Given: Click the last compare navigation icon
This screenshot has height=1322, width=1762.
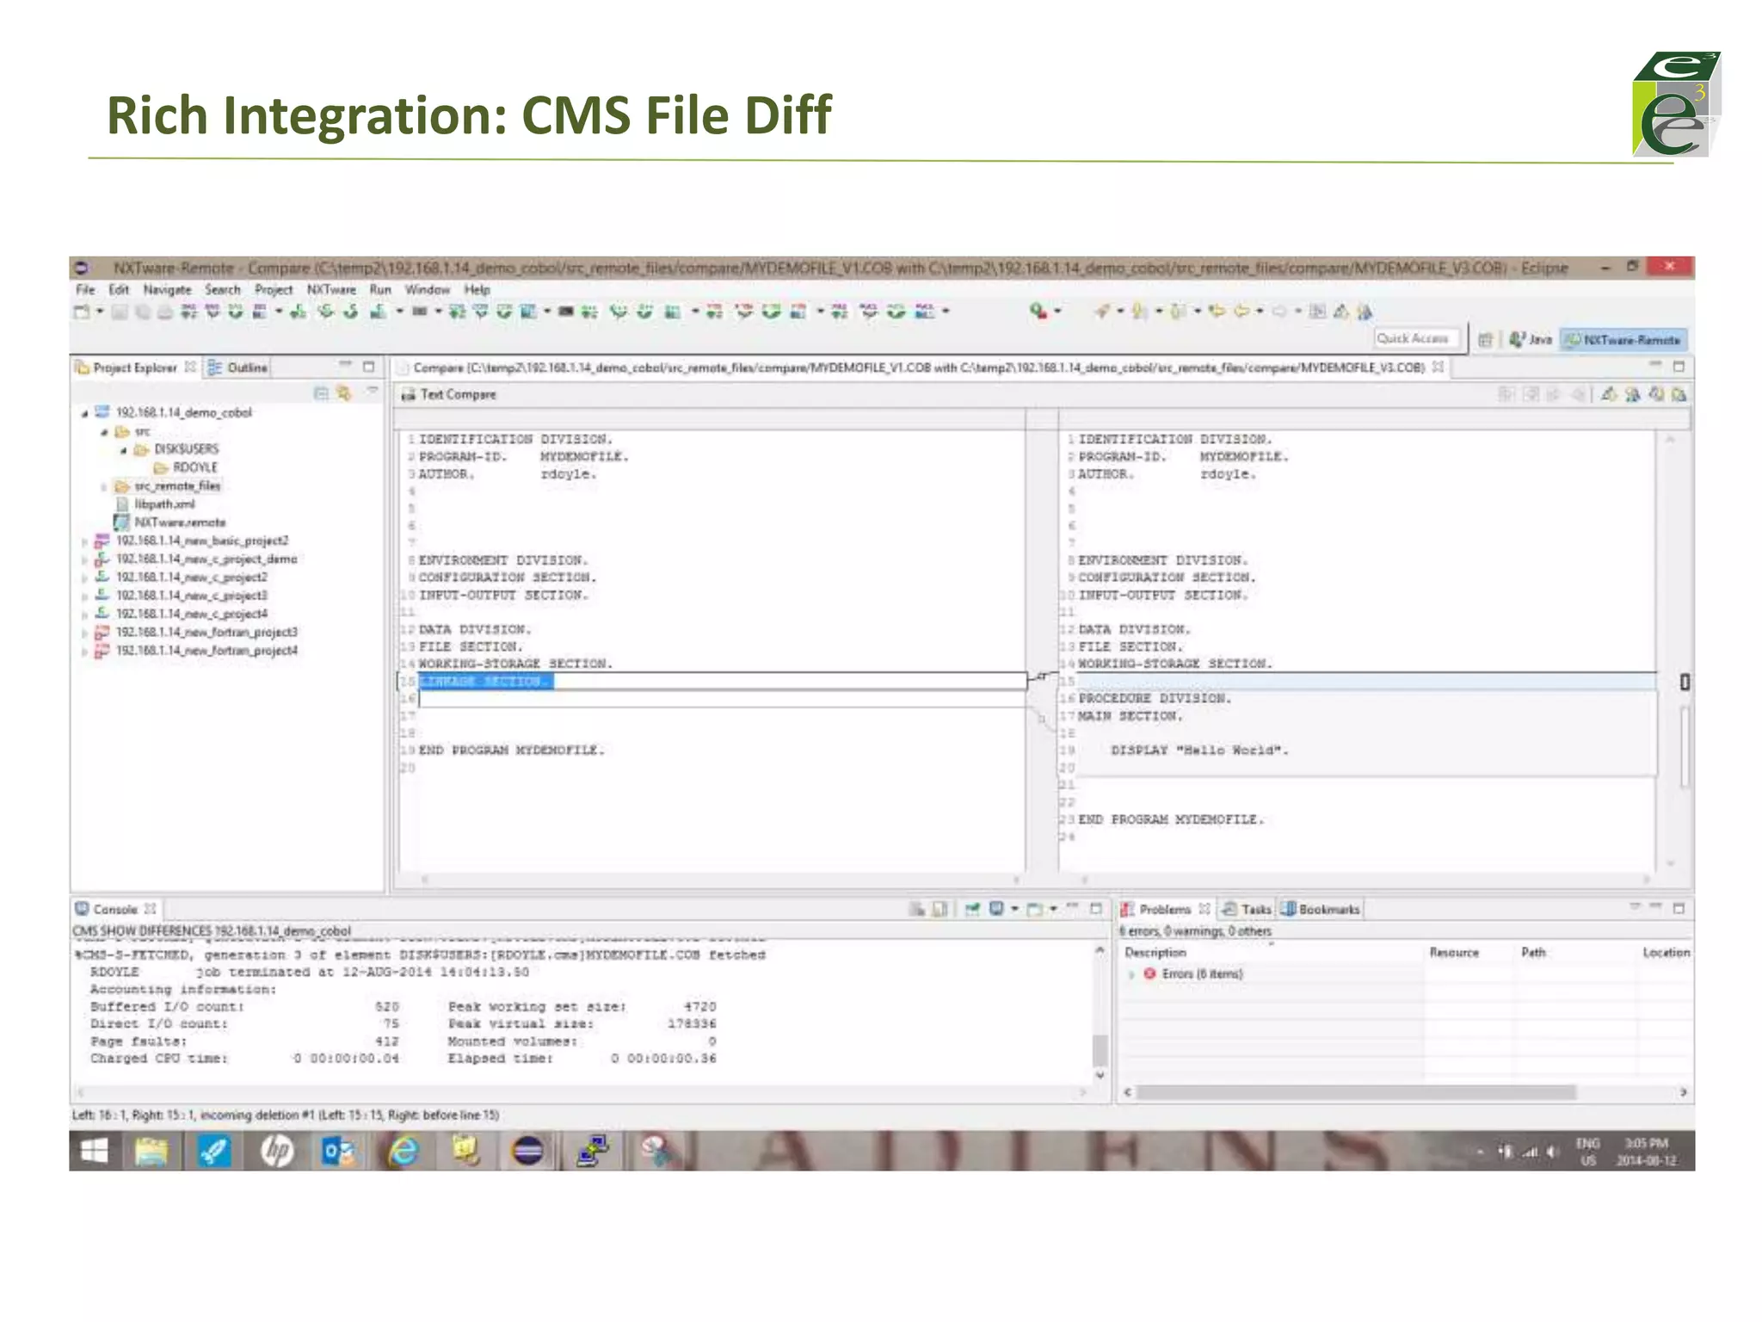Looking at the screenshot, I should point(1679,395).
